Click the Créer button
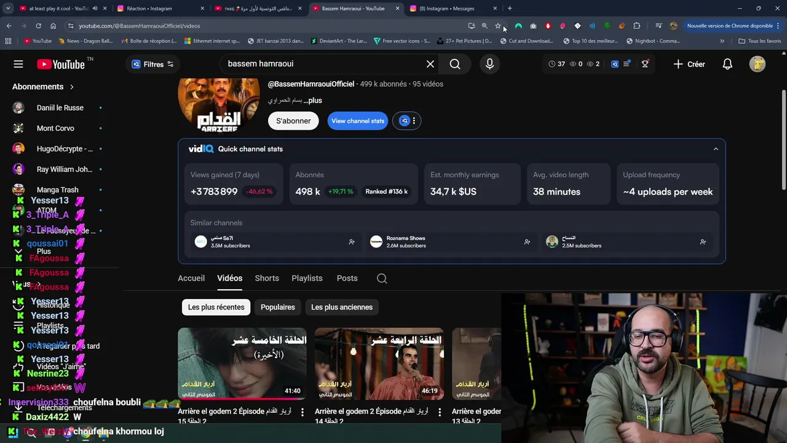Viewport: 787px width, 443px height. [x=689, y=64]
